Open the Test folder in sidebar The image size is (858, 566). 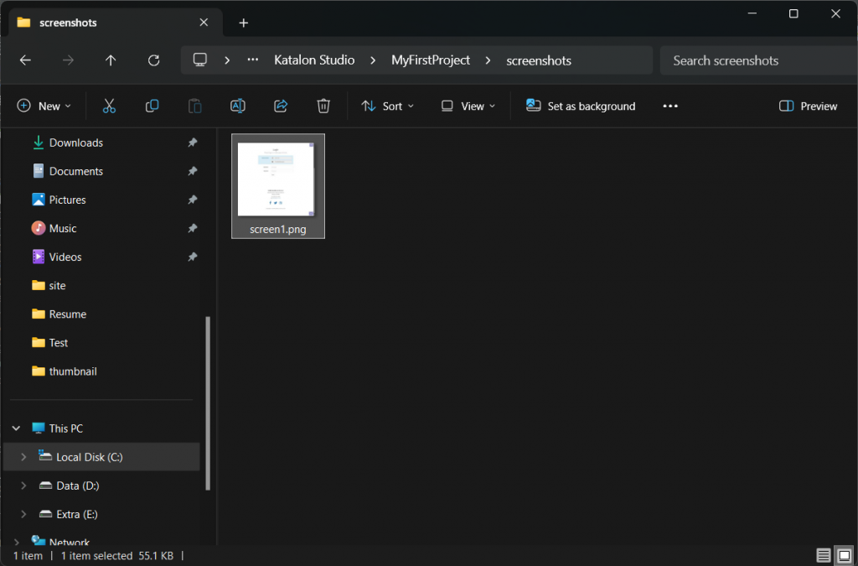(58, 342)
